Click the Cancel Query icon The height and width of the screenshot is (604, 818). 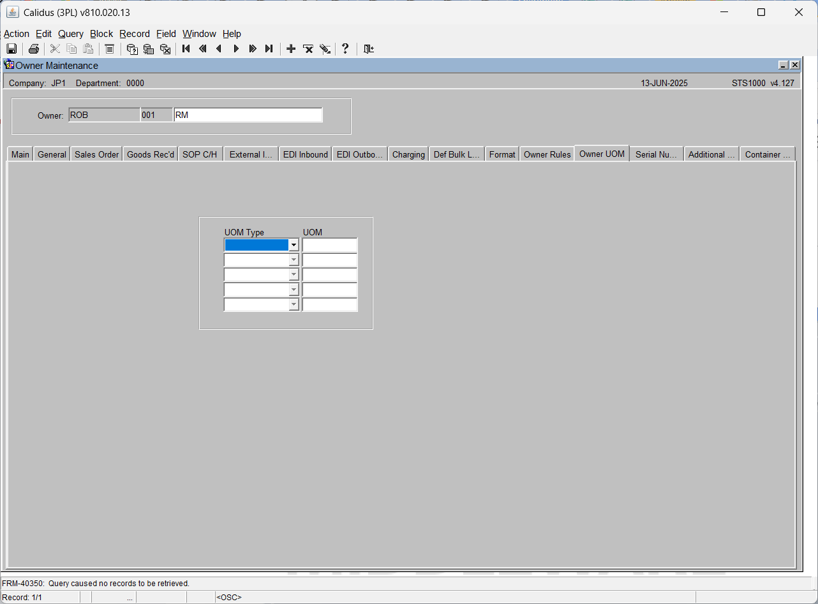[x=165, y=48]
